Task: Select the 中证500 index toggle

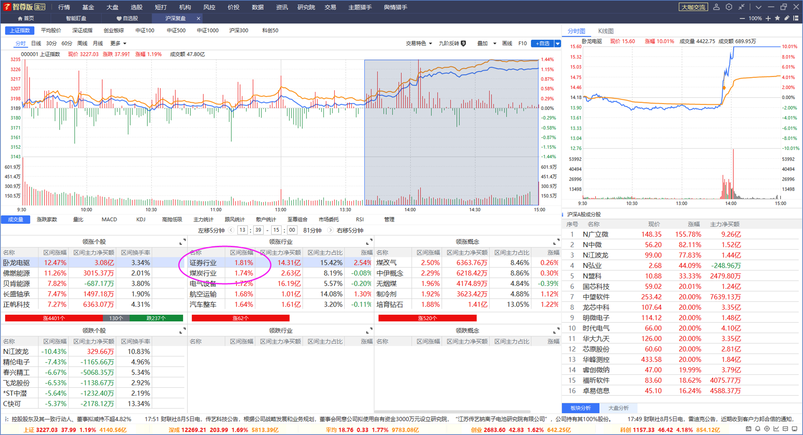Action: coord(176,30)
